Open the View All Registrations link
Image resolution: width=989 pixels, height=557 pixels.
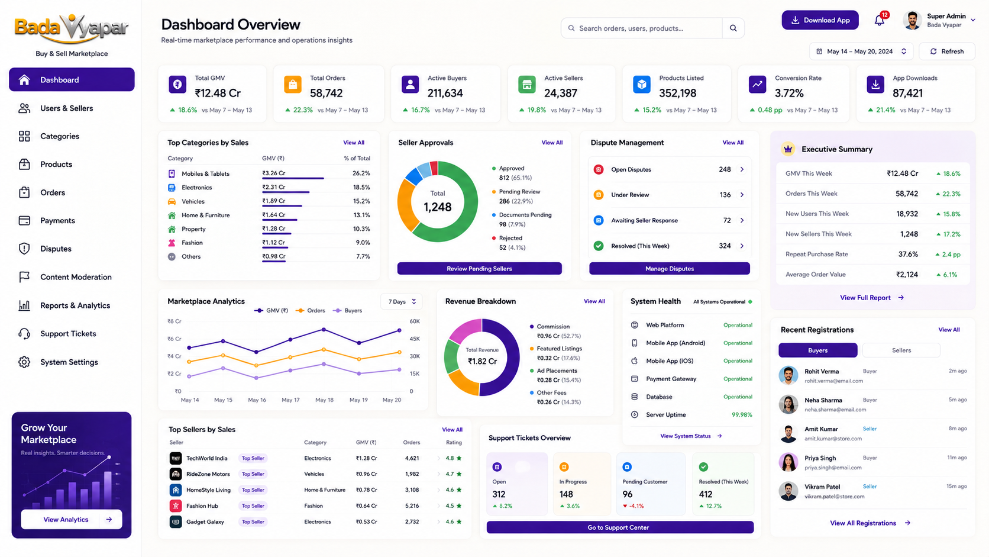click(x=870, y=523)
